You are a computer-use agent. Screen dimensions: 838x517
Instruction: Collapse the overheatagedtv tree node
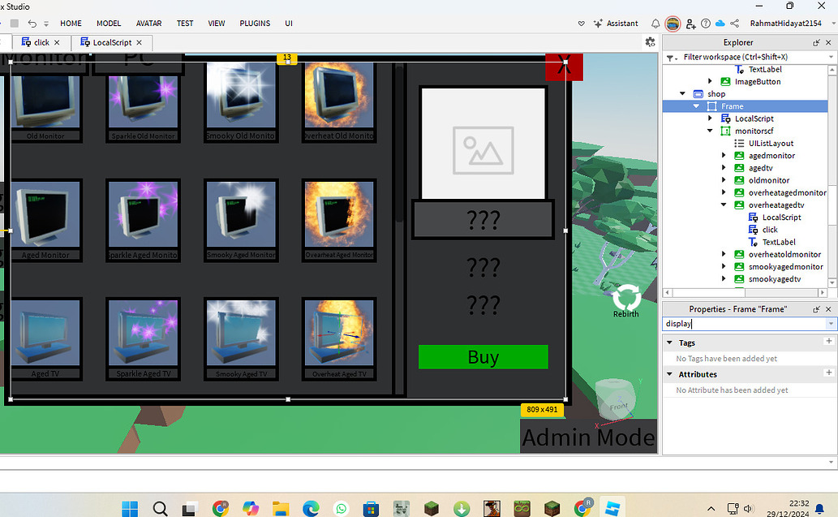pyautogui.click(x=724, y=205)
